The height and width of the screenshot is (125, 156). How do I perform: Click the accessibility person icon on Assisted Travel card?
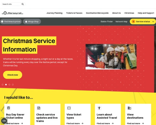99,108
